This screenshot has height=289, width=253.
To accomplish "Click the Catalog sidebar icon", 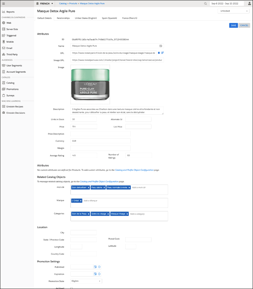I will [x=3, y=83].
